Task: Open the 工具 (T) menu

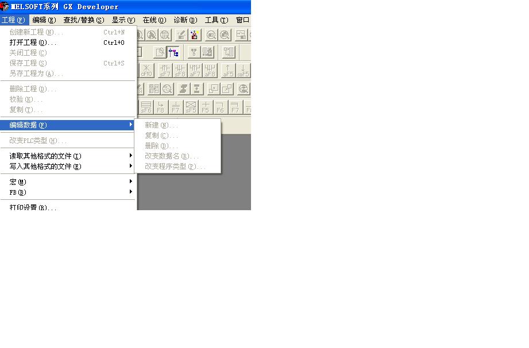Action: [217, 20]
